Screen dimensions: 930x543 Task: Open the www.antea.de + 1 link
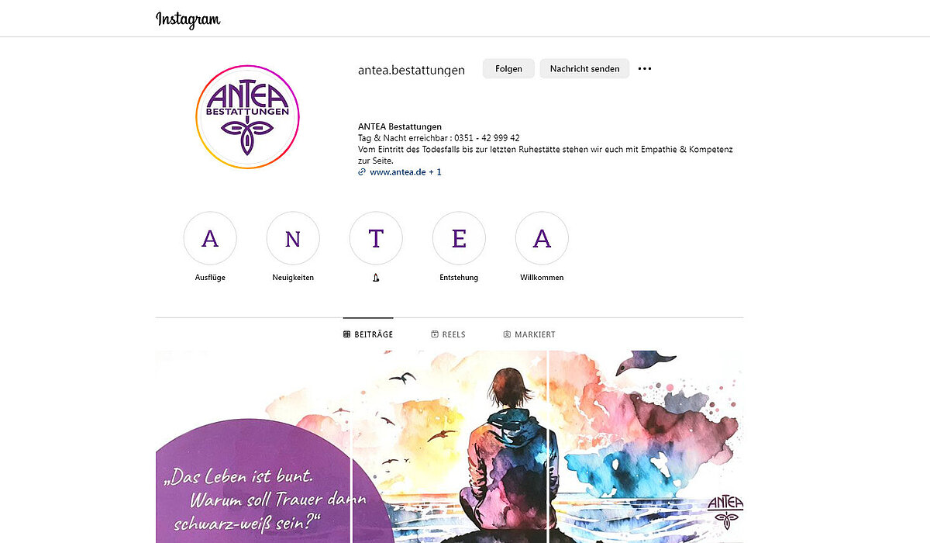405,172
